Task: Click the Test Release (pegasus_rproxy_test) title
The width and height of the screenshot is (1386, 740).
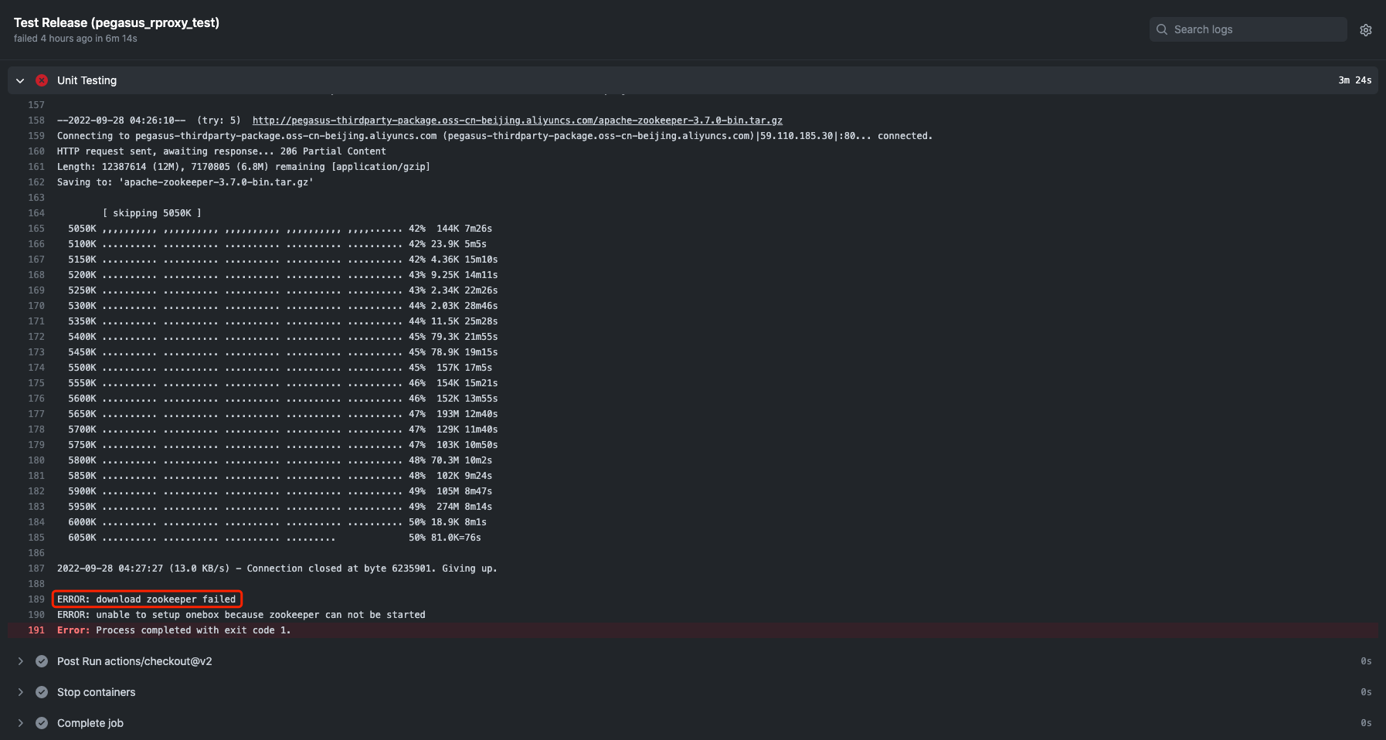Action: coord(117,22)
